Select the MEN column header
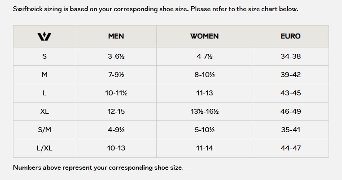342x180 pixels. (x=116, y=36)
